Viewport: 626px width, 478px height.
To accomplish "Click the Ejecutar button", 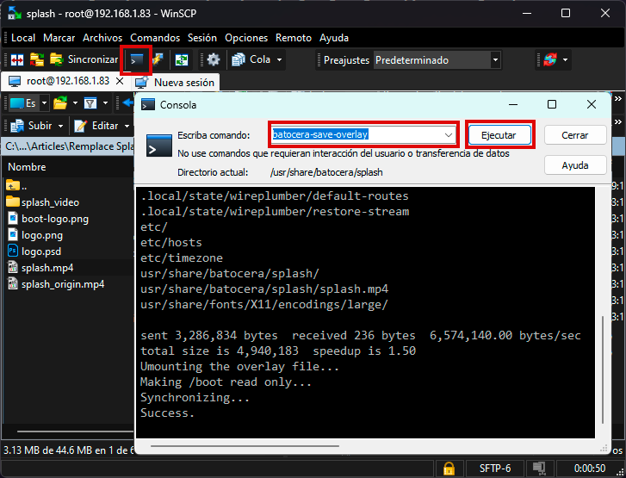I will [x=499, y=135].
